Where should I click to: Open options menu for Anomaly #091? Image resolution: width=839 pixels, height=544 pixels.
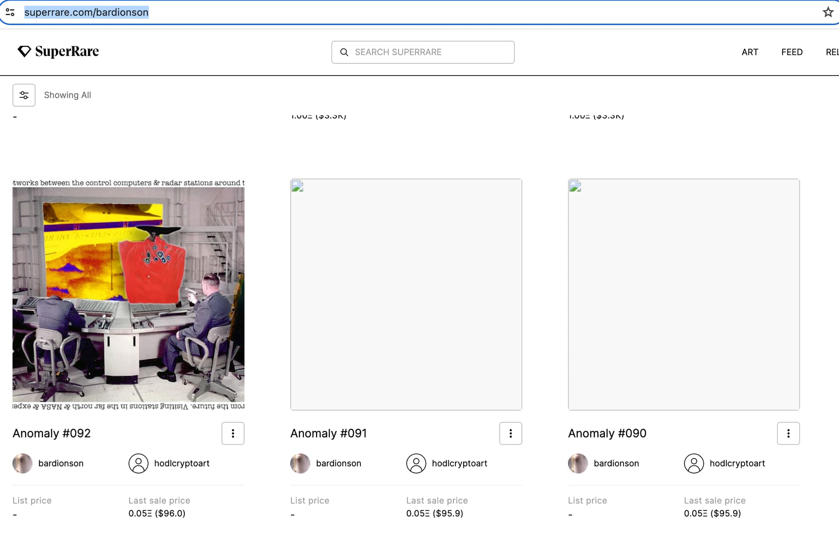click(510, 433)
